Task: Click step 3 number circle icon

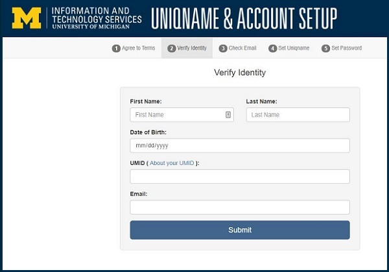Action: pos(223,48)
